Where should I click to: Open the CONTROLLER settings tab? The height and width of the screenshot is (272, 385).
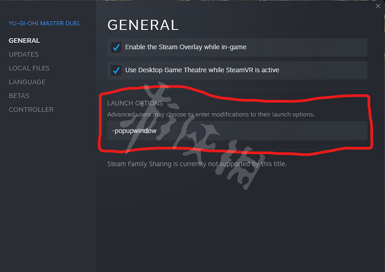(x=31, y=110)
